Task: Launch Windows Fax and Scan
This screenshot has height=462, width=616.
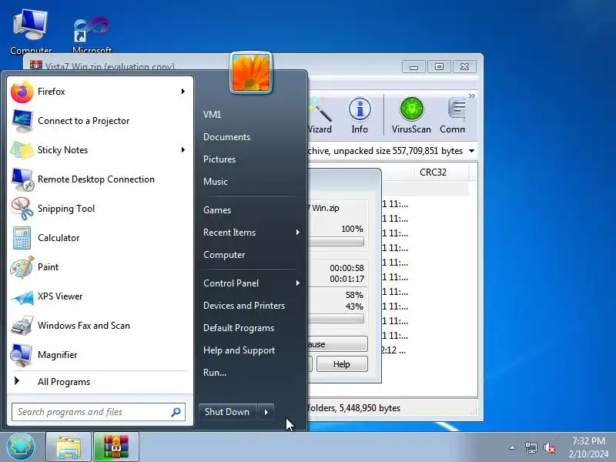Action: (99, 326)
